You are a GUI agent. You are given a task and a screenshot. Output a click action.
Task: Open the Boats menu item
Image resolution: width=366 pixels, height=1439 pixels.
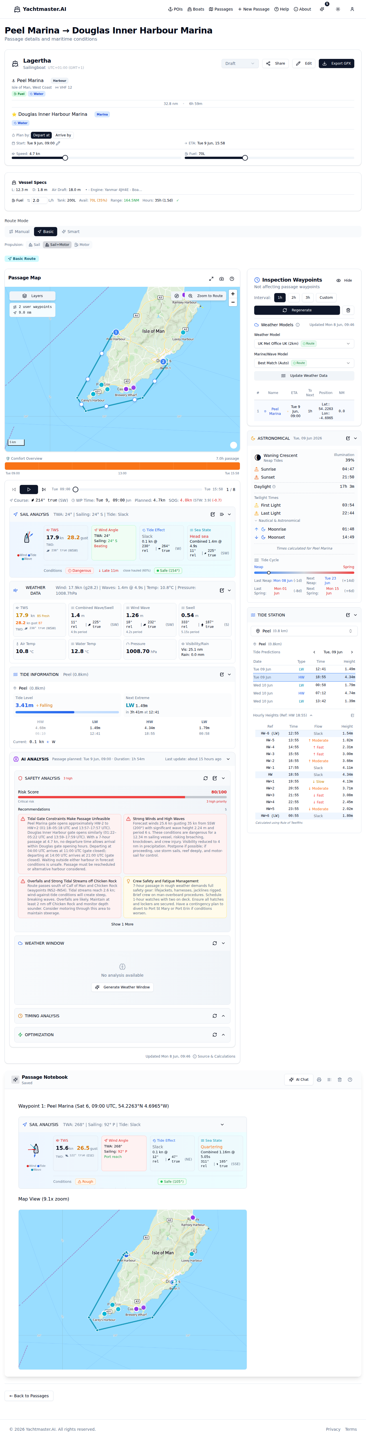(x=196, y=9)
